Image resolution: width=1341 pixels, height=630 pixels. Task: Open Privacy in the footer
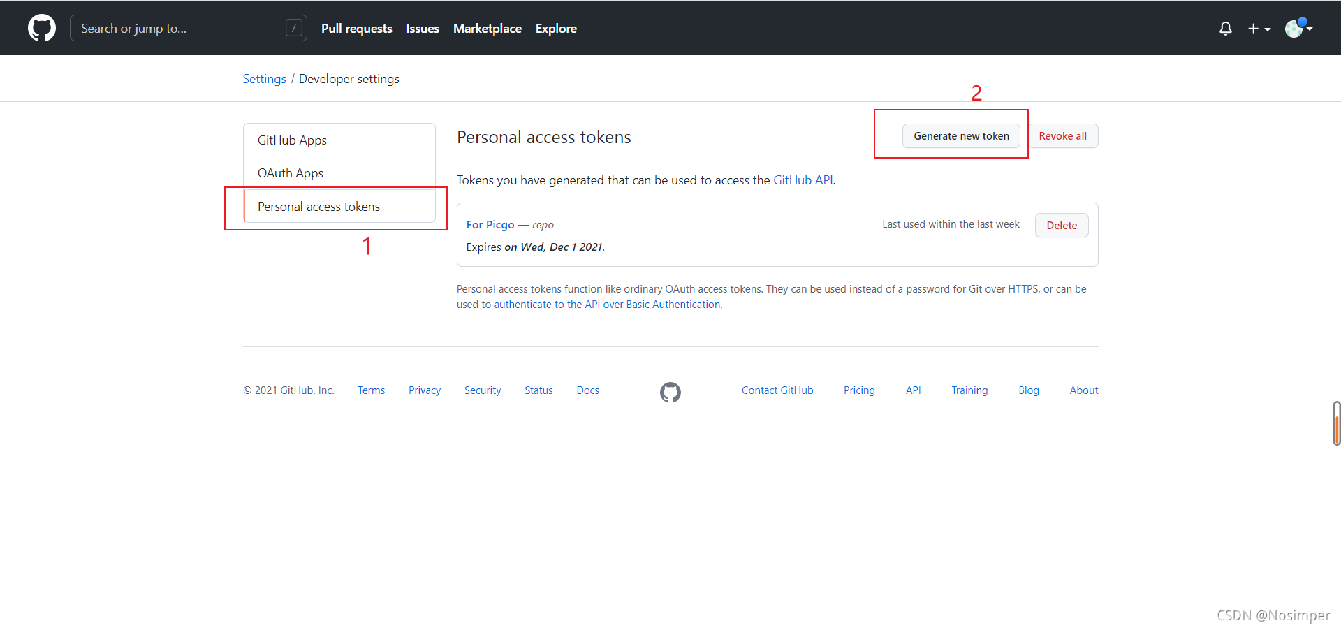click(425, 390)
